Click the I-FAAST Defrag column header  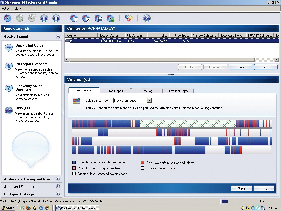pos(260,36)
